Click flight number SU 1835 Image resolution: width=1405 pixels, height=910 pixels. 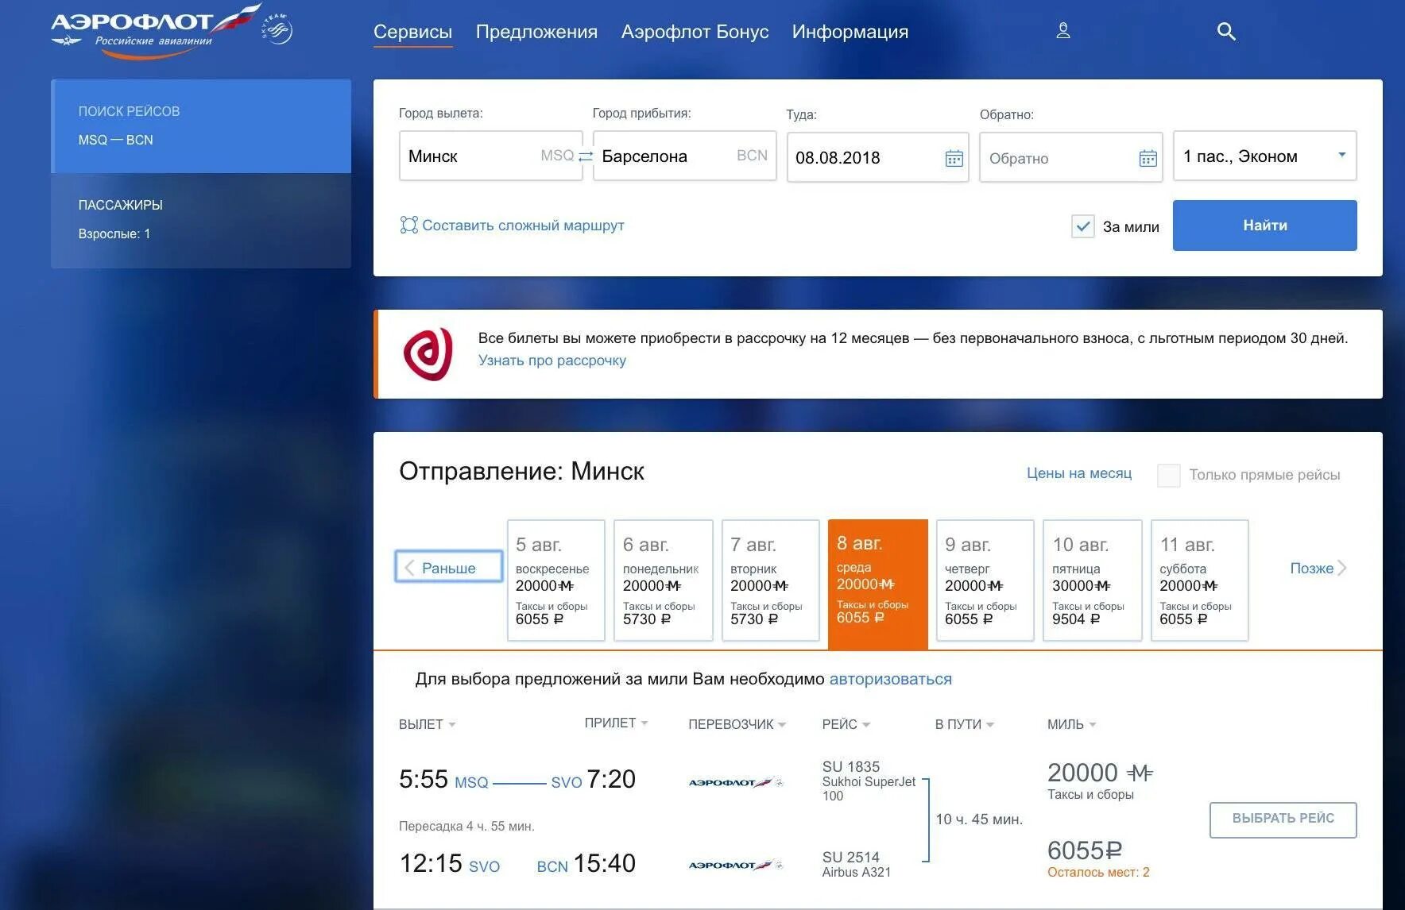(x=850, y=766)
